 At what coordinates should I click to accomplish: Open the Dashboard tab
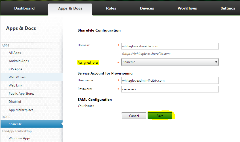[x=24, y=8]
